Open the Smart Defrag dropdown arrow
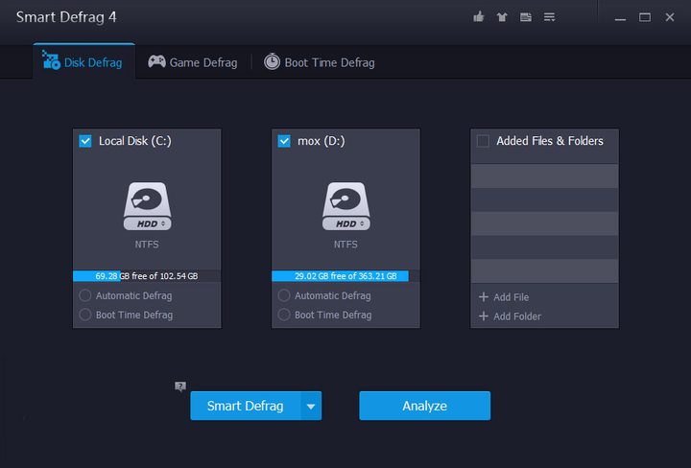The height and width of the screenshot is (468, 691). click(x=311, y=406)
